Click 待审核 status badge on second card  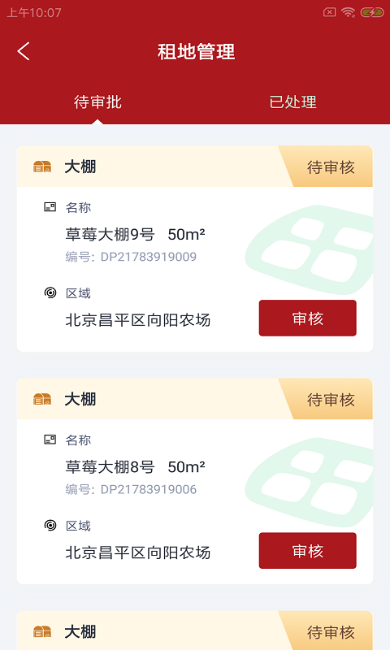(331, 400)
